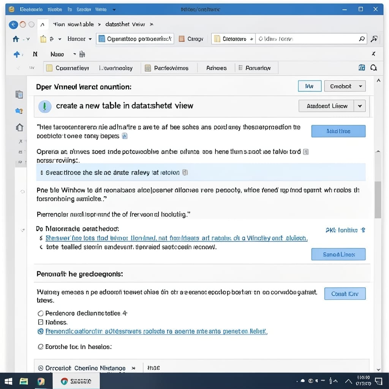Select radio beside 'Prenendicoatiorolin' link

(x=40, y=331)
